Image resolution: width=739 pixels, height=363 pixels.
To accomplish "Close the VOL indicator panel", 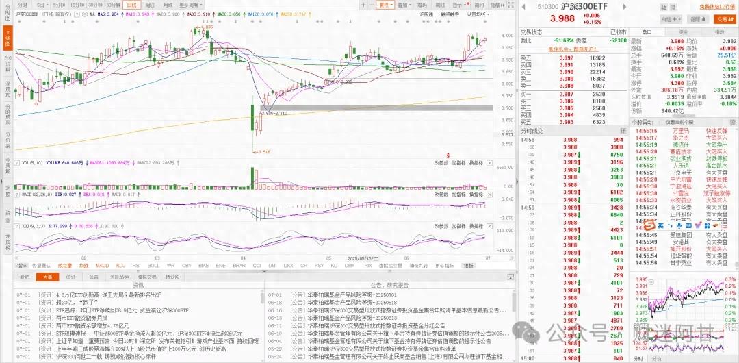I will click(489, 163).
